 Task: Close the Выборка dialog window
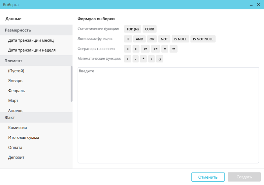coord(258,5)
